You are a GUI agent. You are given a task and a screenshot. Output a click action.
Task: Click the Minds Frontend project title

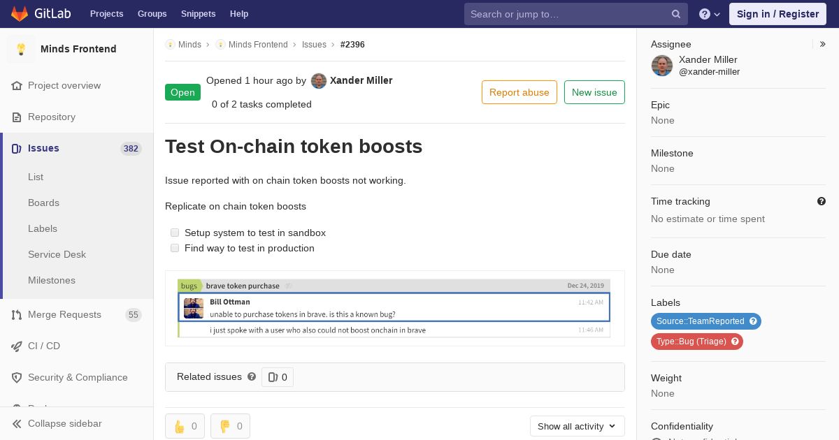pos(78,49)
